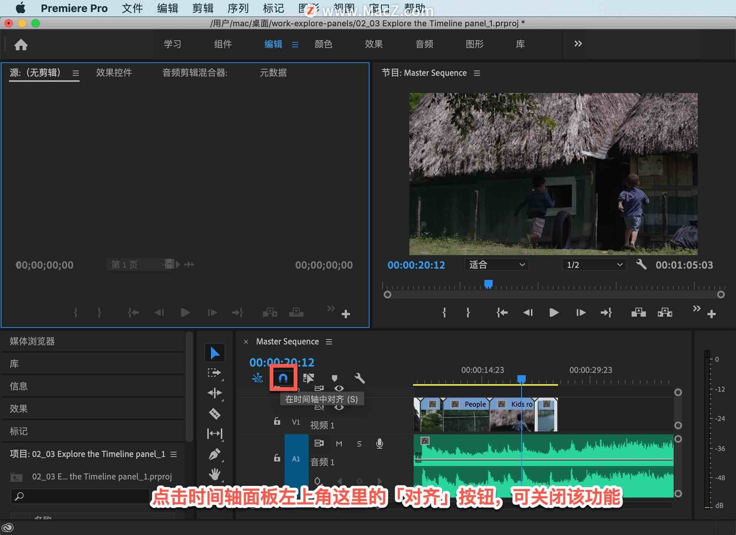Open Program monitor button editor plus

point(711,314)
